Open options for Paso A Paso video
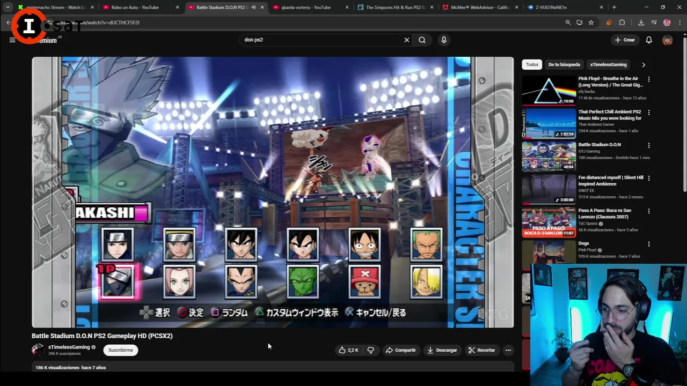Viewport: 687px width, 386px height. click(648, 211)
